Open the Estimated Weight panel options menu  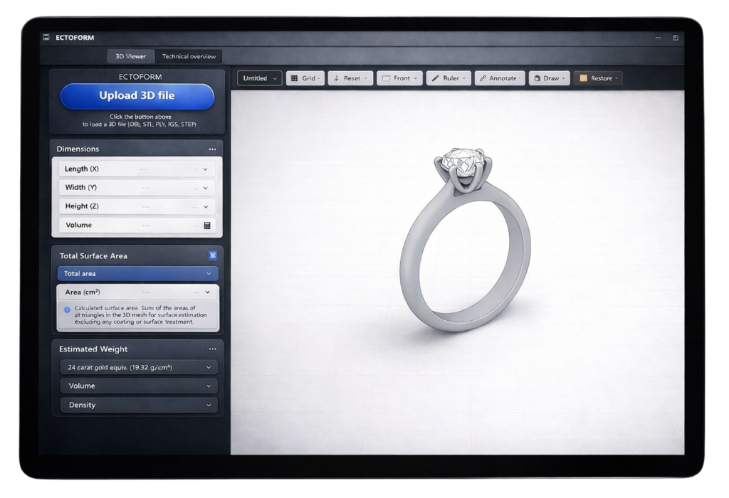pyautogui.click(x=212, y=349)
